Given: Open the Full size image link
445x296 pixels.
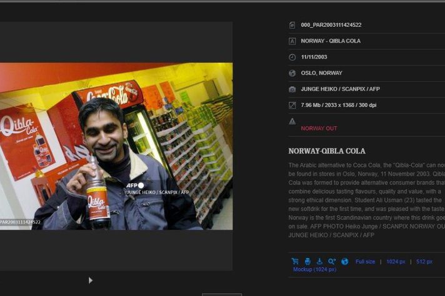Looking at the screenshot, I should point(365,262).
